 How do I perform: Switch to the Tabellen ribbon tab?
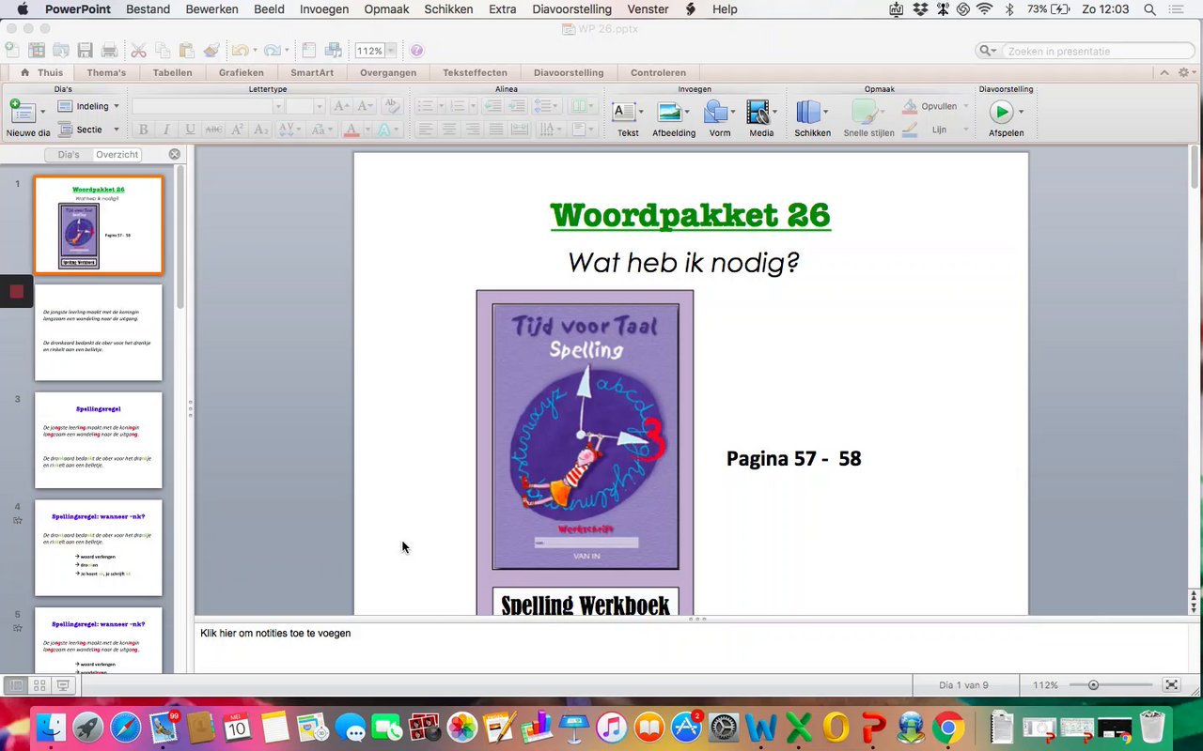(x=172, y=72)
